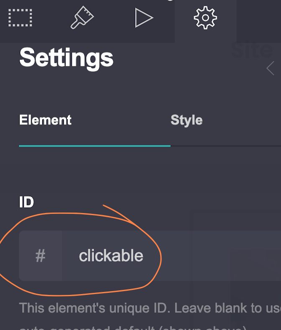This screenshot has width=281, height=330.
Task: Click the left chevron arrow
Action: [270, 68]
